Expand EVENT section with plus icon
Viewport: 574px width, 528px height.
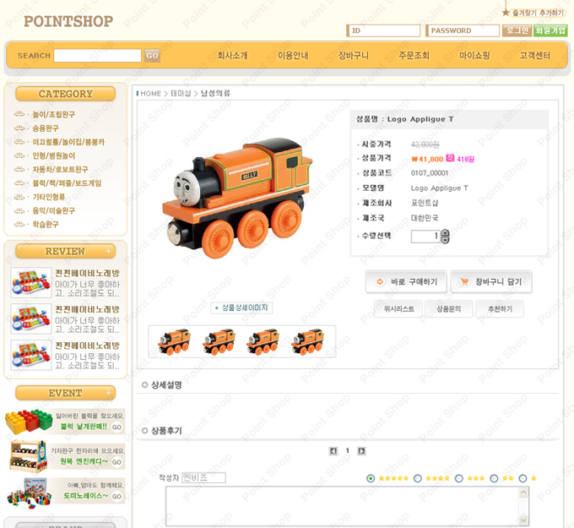[x=108, y=393]
